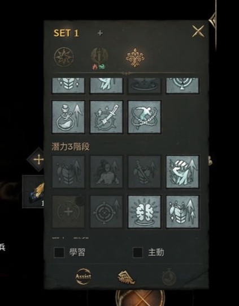The image size is (239, 306).
Task: Select the potion with arrow skill icon
Action: [x=68, y=117]
